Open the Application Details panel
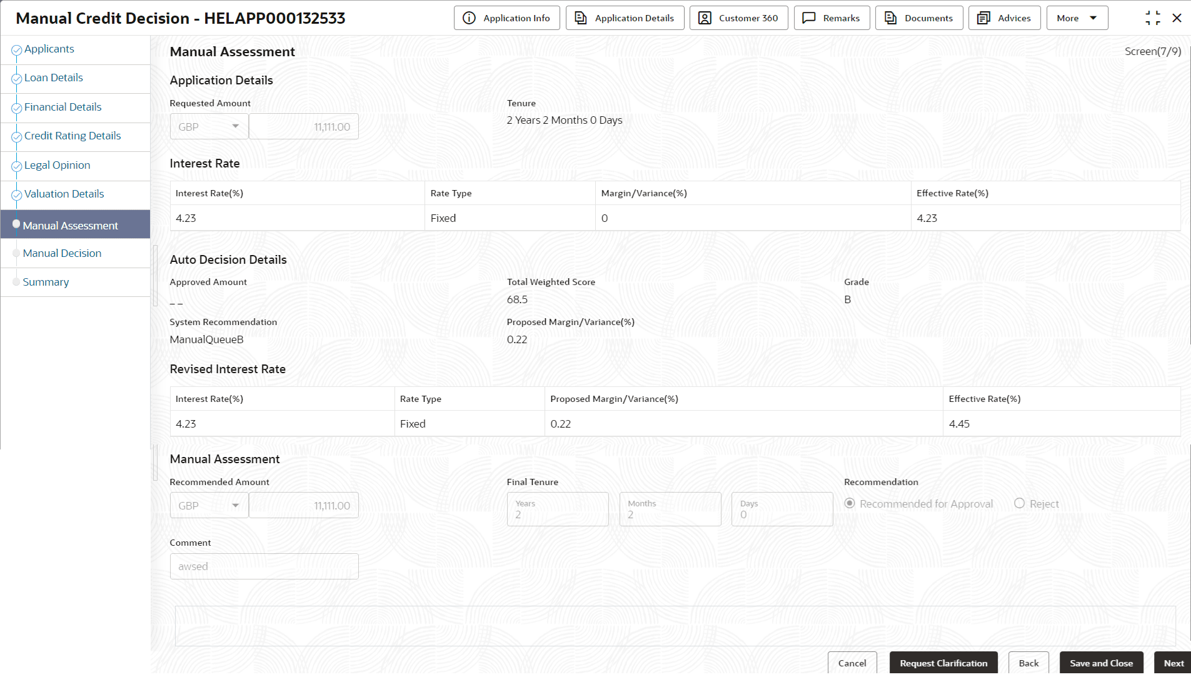This screenshot has width=1191, height=677. click(x=625, y=18)
